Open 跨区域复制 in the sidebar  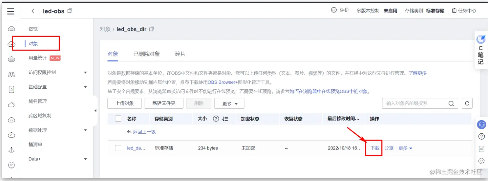(x=40, y=116)
